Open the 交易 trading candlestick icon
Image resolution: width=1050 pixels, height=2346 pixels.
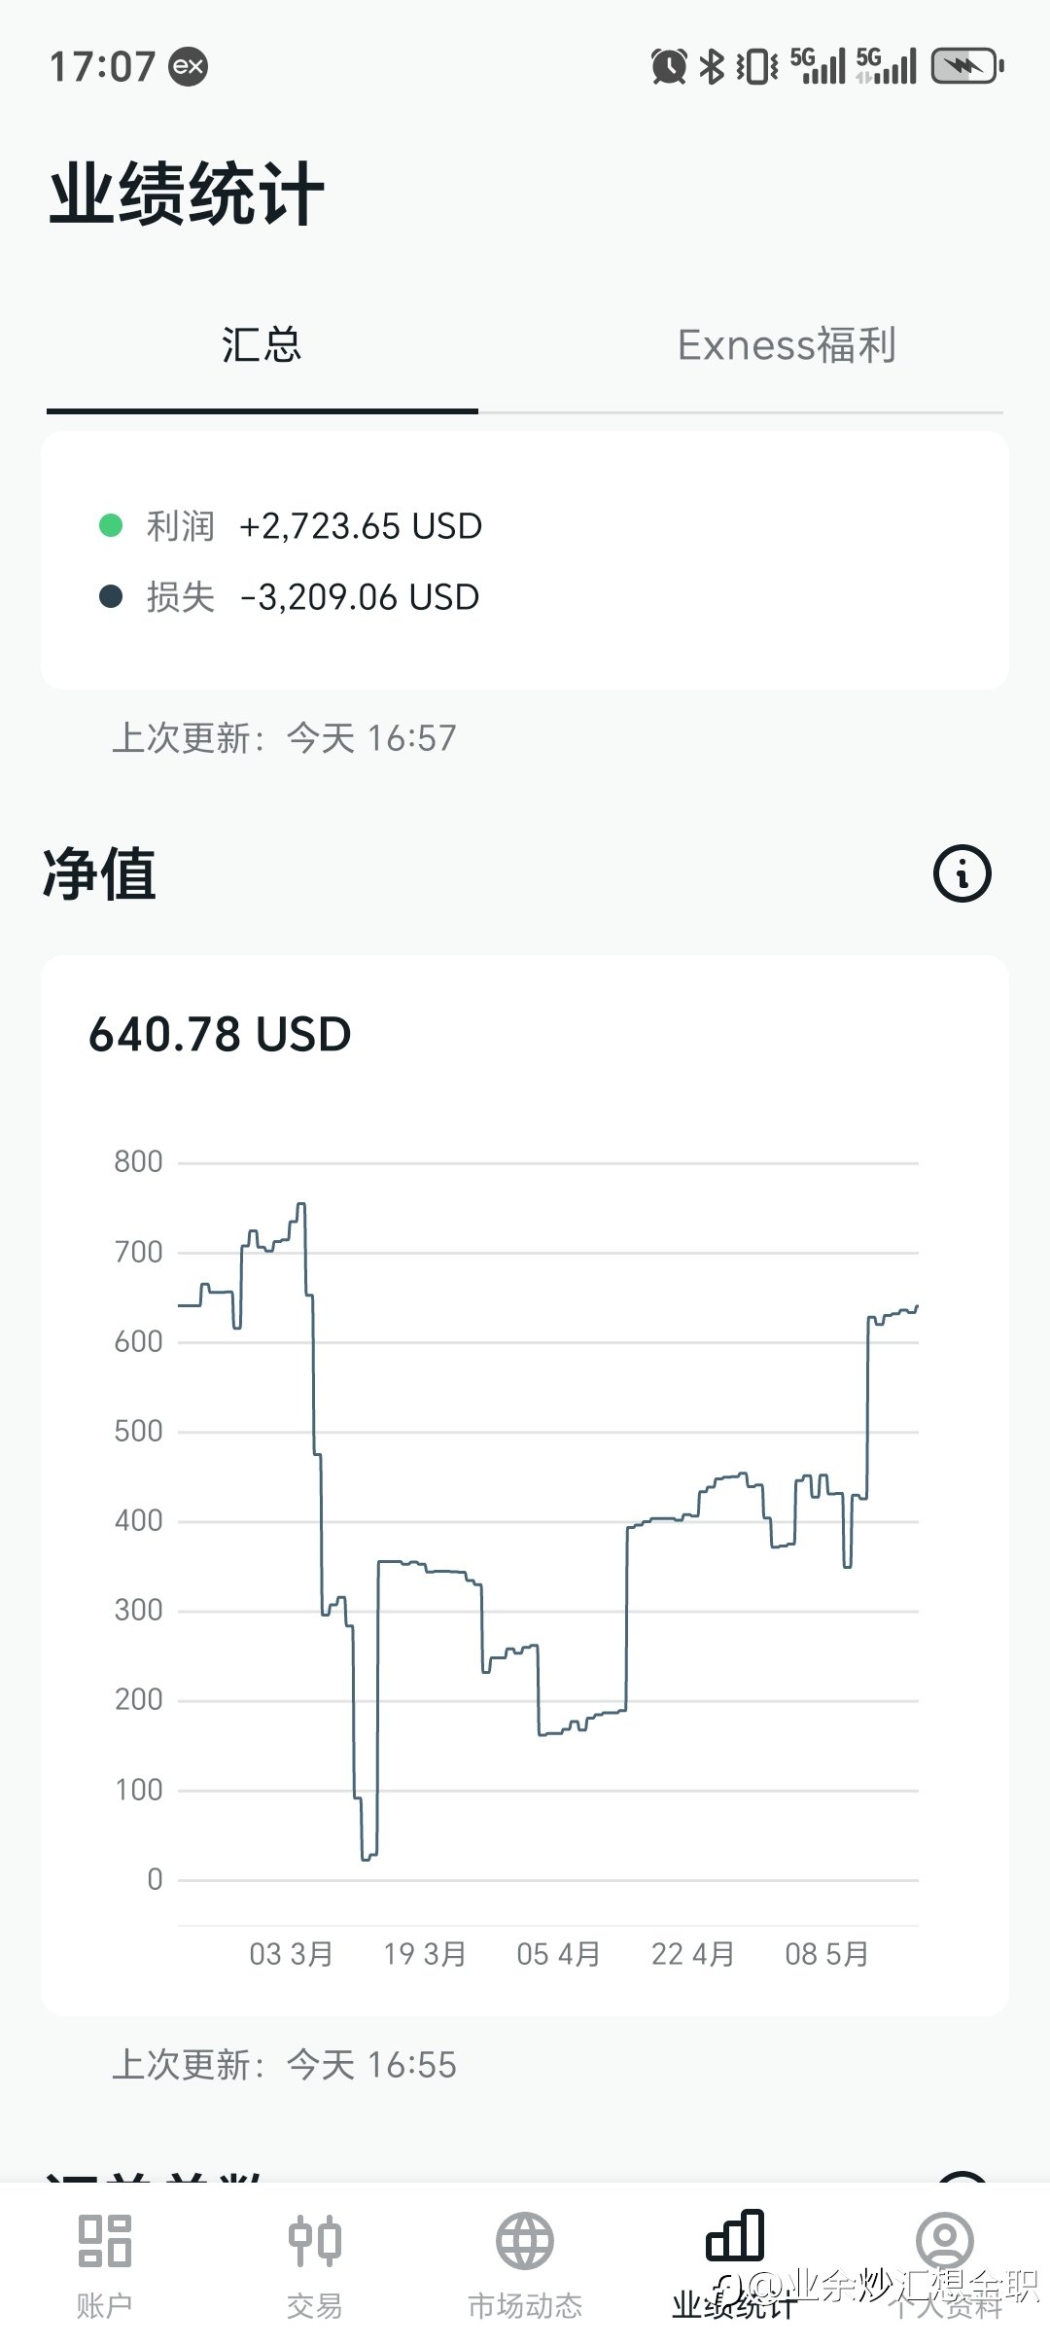315,2240
